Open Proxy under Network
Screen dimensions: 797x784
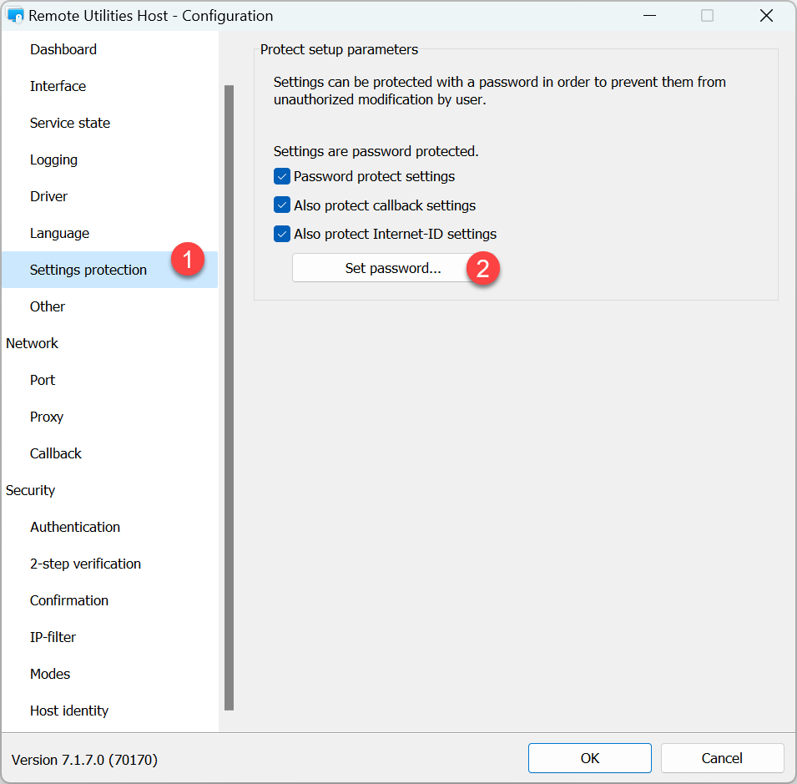[47, 417]
